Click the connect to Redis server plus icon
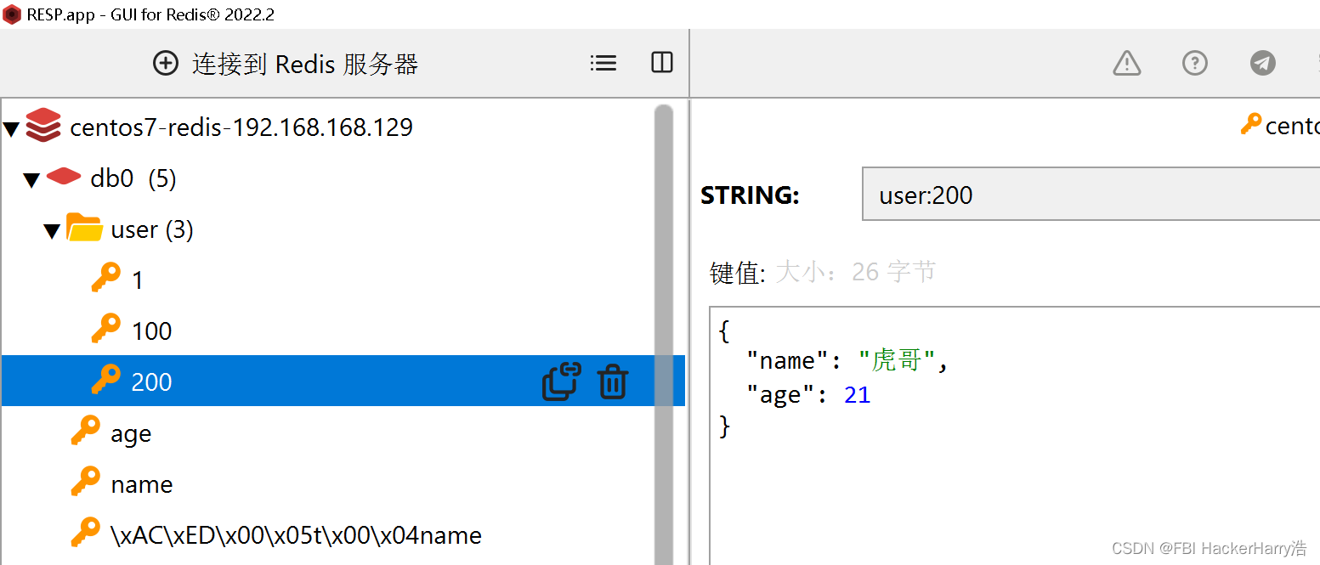Viewport: 1320px width, 565px height. pos(166,63)
